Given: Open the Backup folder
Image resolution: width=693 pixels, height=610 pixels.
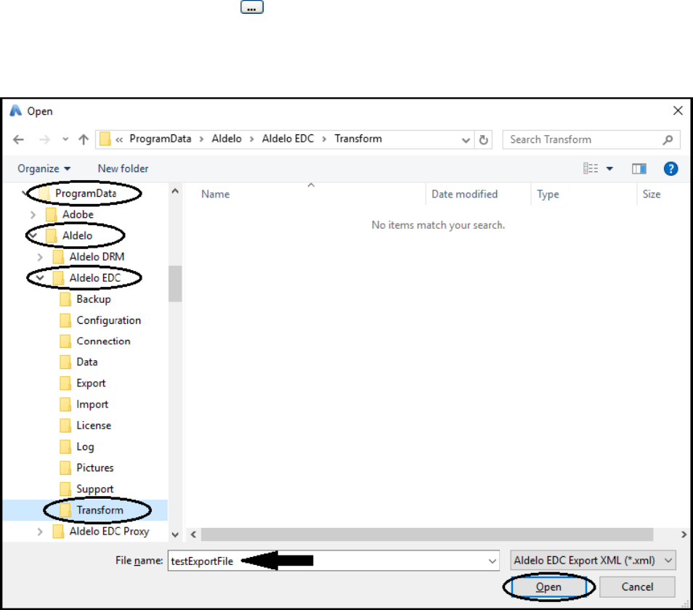Looking at the screenshot, I should pyautogui.click(x=93, y=299).
